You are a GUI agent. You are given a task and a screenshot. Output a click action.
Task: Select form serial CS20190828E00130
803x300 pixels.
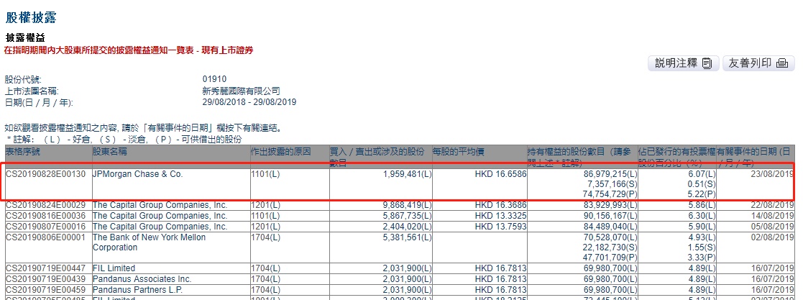pyautogui.click(x=45, y=174)
